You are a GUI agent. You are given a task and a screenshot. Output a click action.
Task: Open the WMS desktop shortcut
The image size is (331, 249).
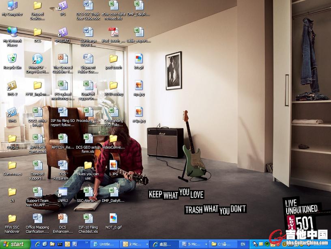(12, 112)
